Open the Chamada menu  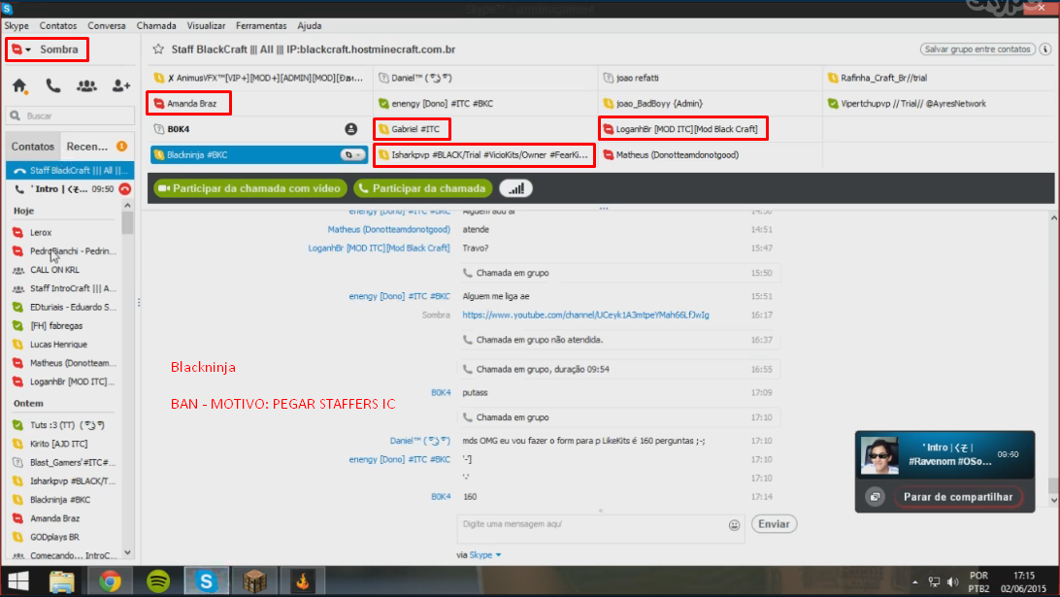tap(156, 25)
